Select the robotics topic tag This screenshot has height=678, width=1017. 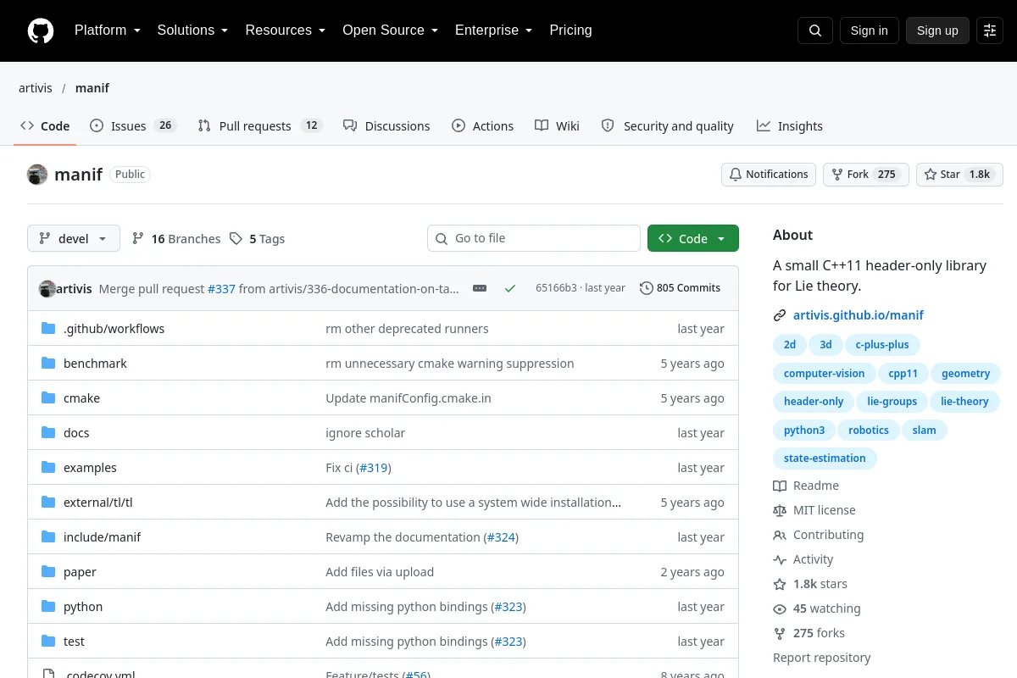tap(869, 431)
